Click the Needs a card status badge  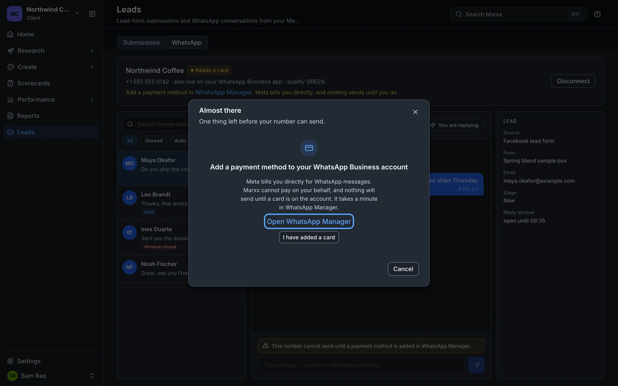click(209, 70)
